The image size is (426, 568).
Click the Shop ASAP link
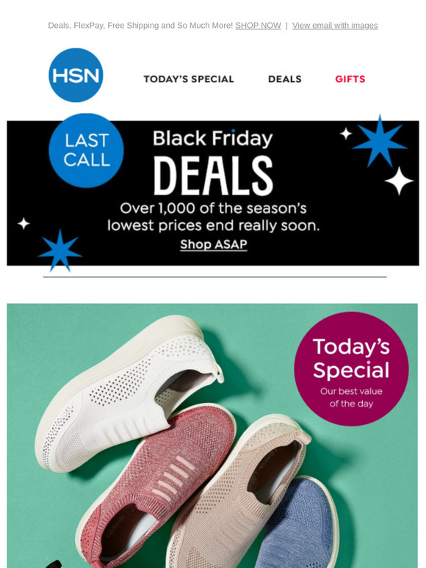pyautogui.click(x=214, y=244)
